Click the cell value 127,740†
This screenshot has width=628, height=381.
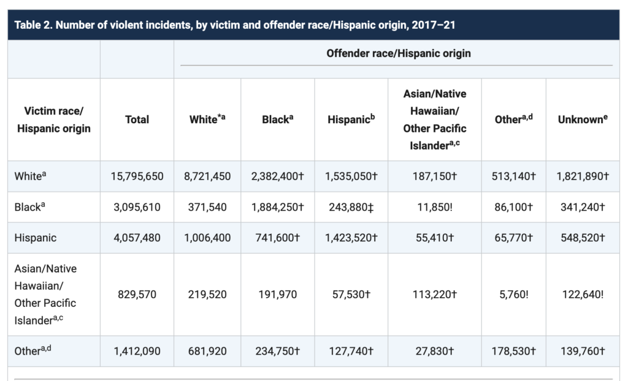(351, 352)
